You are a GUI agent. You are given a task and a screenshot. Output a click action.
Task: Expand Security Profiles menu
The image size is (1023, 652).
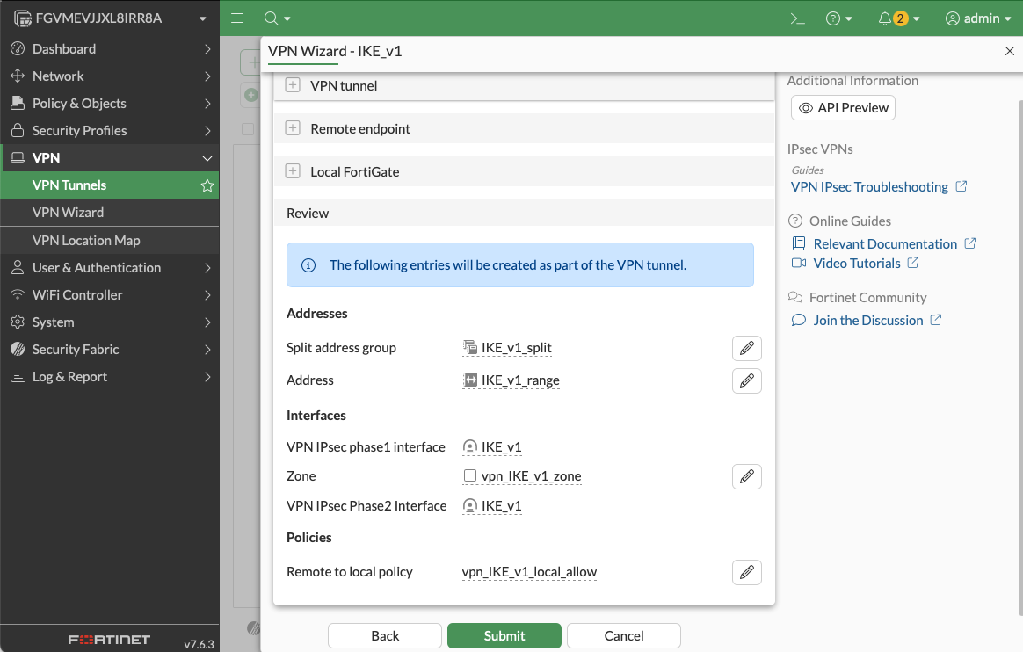pos(110,131)
